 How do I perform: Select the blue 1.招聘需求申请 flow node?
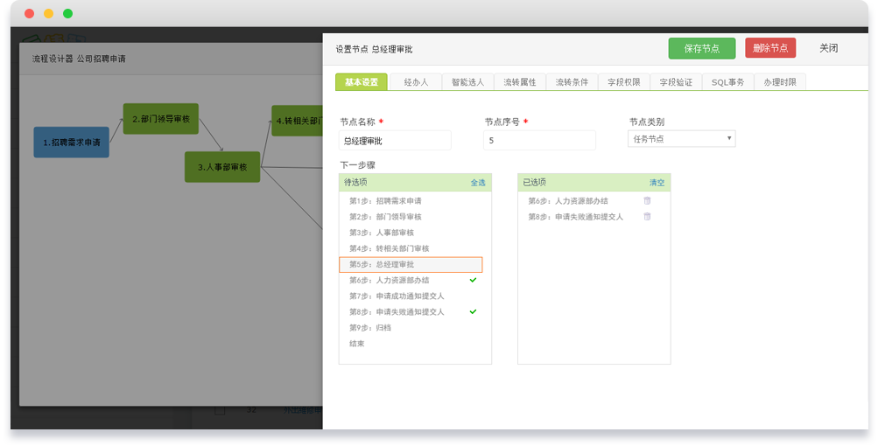(x=72, y=142)
